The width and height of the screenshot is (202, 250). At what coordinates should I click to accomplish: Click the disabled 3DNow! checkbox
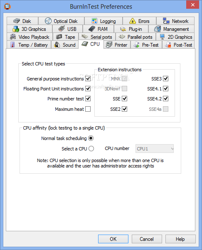tap(125, 88)
